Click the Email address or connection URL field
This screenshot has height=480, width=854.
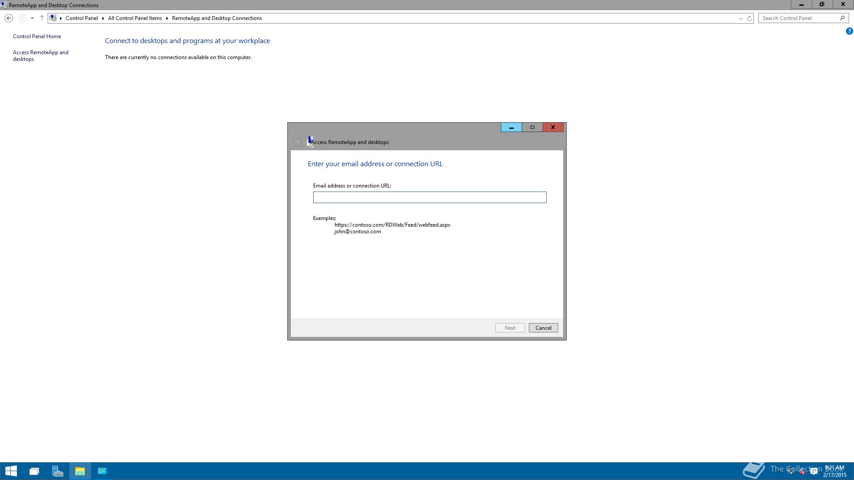(429, 197)
